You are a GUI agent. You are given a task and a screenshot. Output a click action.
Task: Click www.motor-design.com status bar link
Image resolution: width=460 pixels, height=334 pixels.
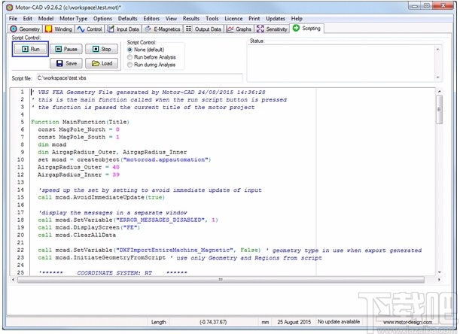(x=407, y=322)
